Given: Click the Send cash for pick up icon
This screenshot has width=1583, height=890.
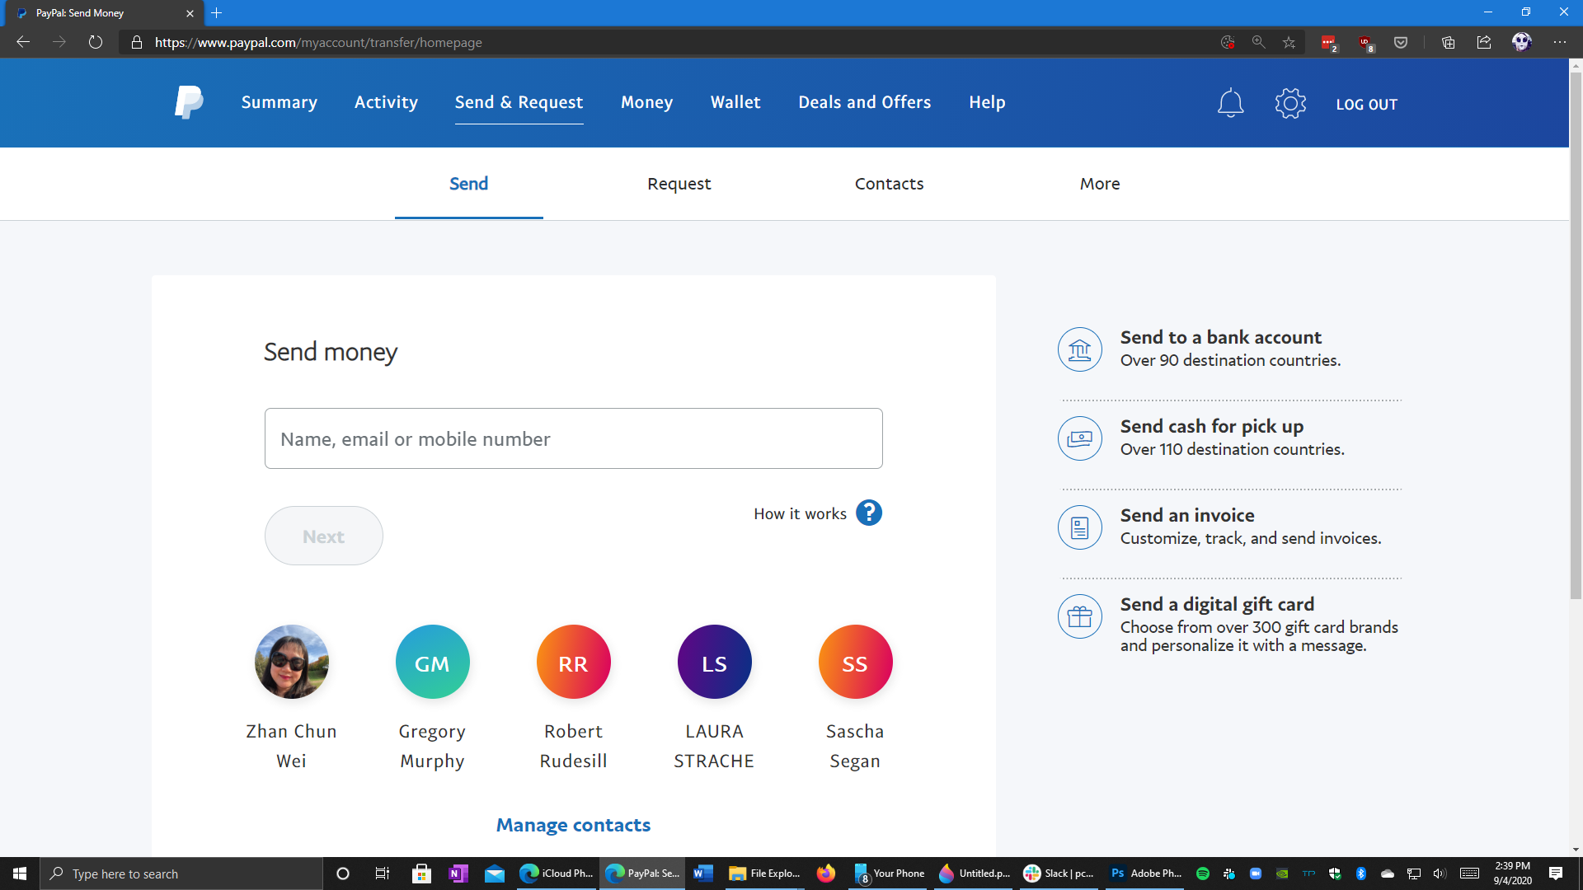Looking at the screenshot, I should tap(1081, 438).
